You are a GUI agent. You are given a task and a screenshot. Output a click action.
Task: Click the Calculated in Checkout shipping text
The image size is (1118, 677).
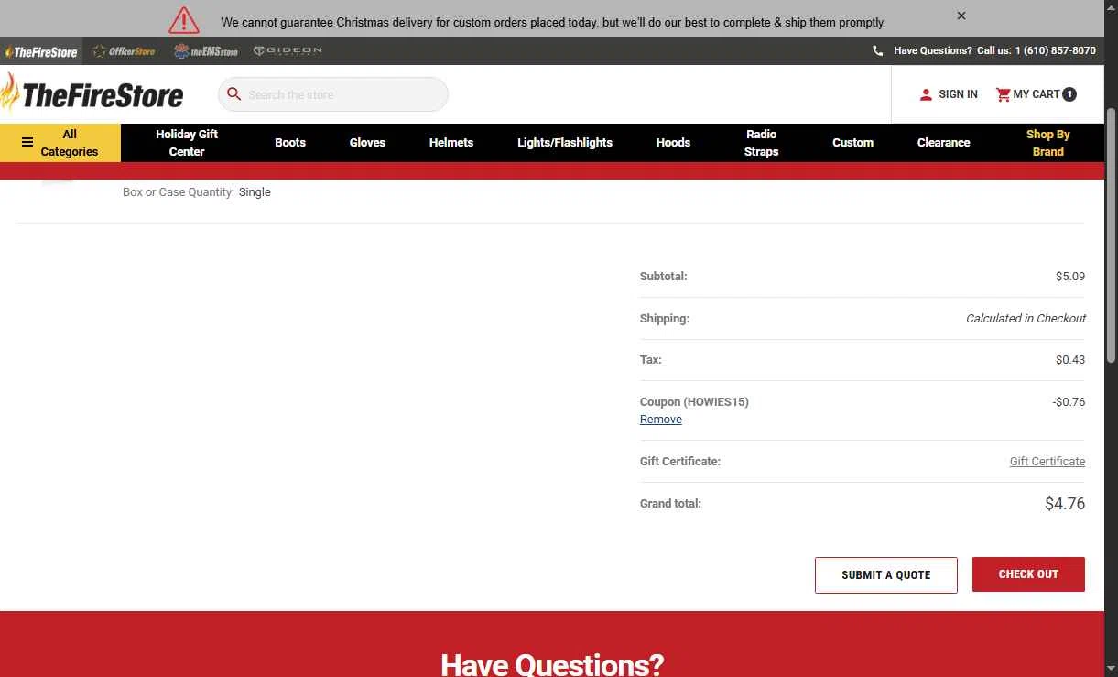[1026, 319]
